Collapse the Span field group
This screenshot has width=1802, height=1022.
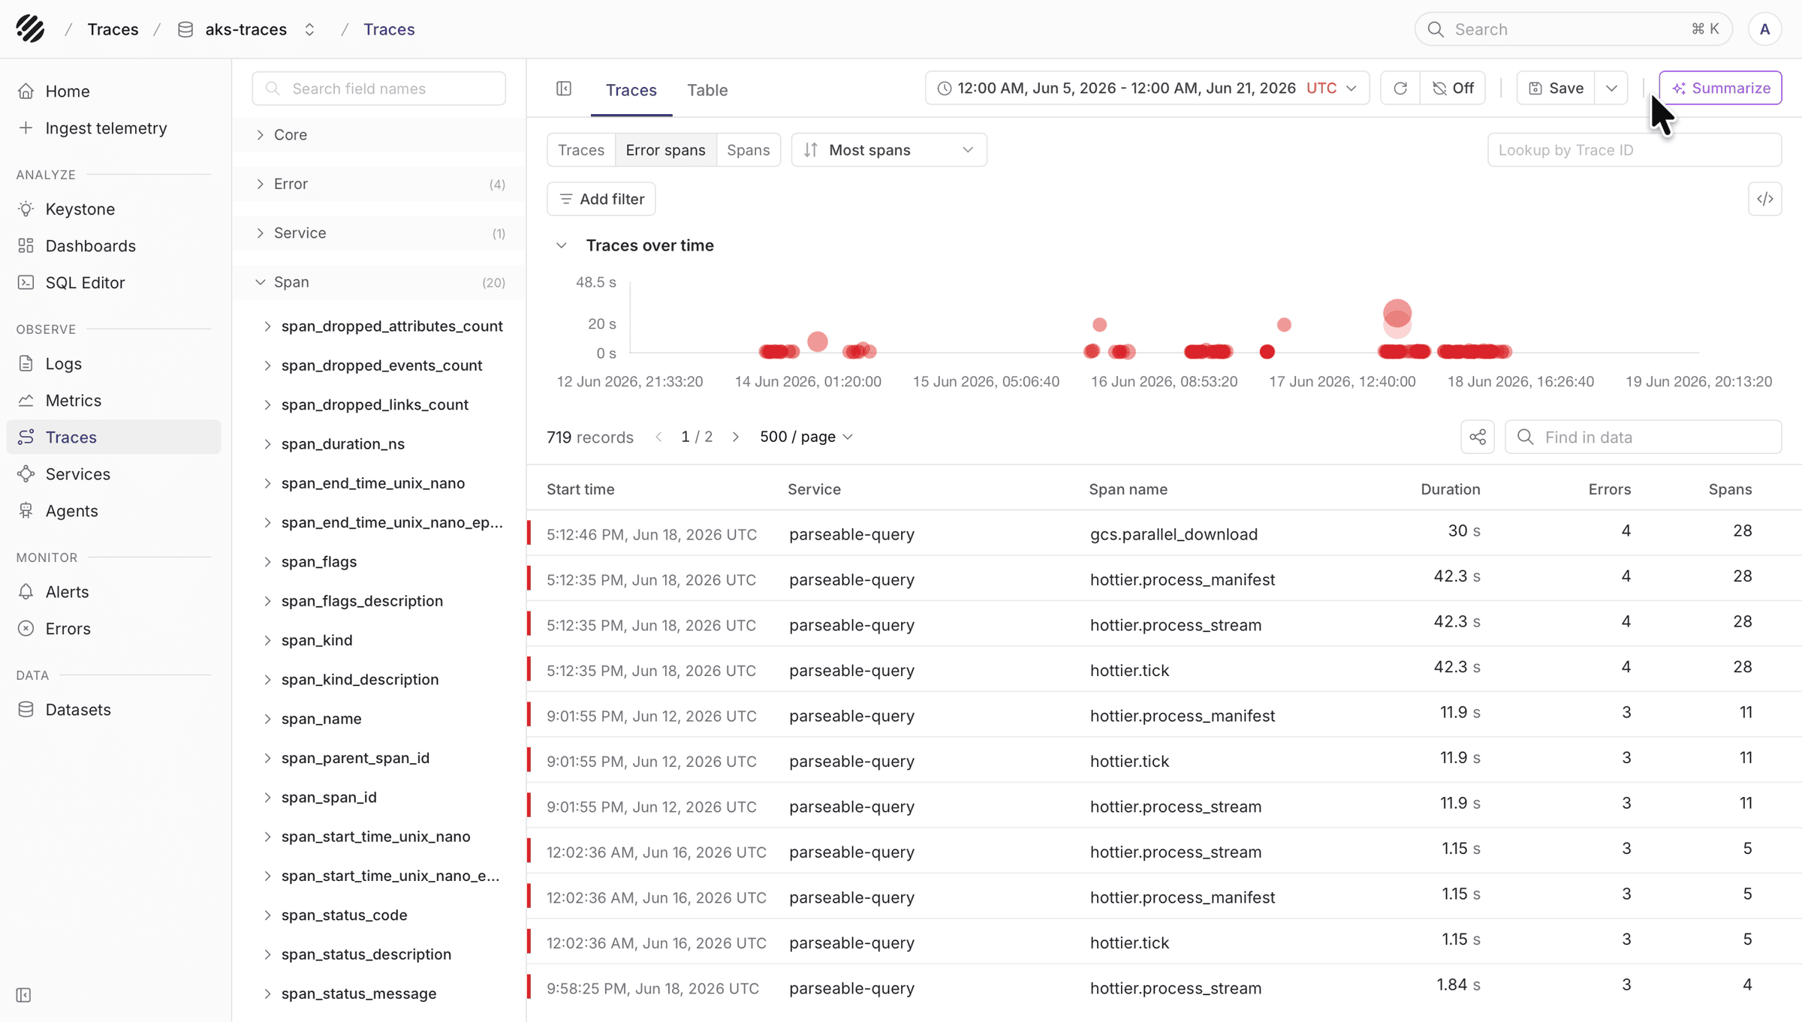(379, 282)
